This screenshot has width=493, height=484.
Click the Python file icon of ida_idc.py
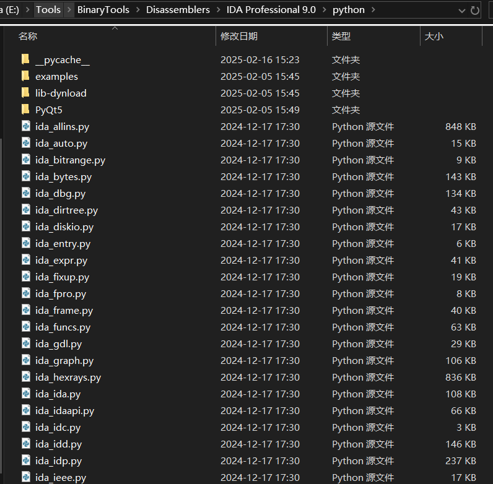pos(26,427)
